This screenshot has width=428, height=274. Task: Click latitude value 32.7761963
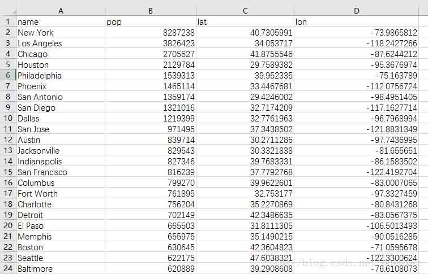pos(245,118)
